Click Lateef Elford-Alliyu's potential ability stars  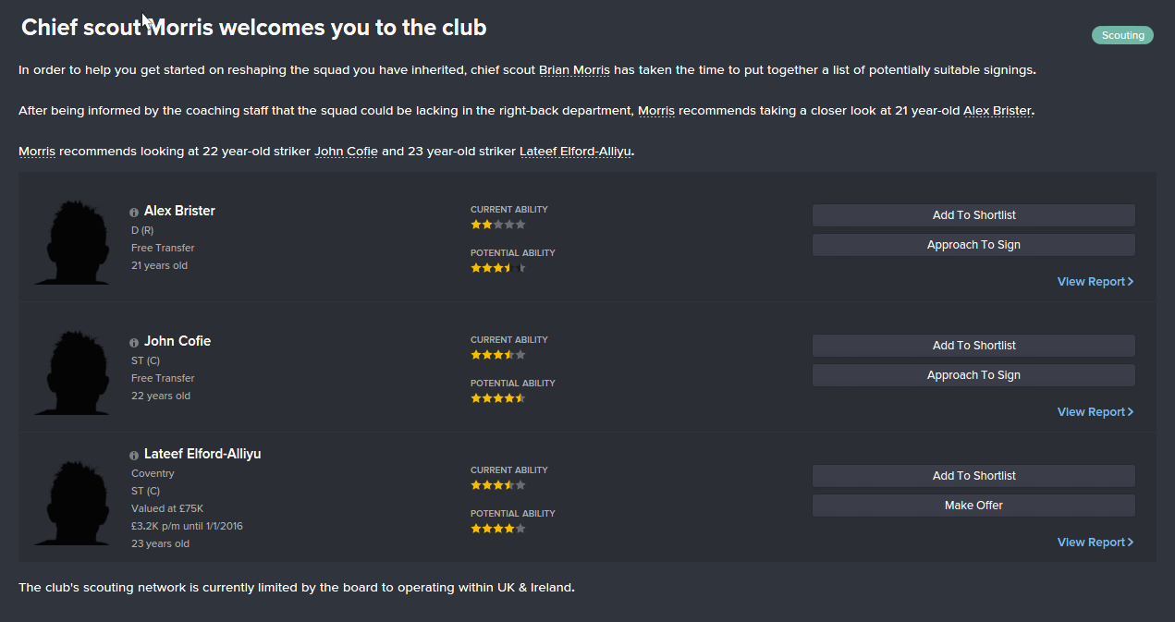pyautogui.click(x=497, y=529)
